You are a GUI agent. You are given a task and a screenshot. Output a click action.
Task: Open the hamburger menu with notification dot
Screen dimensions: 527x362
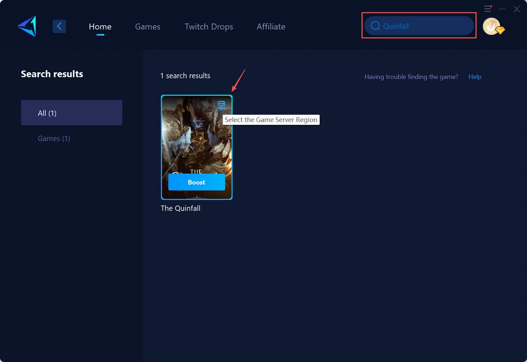[x=487, y=9]
